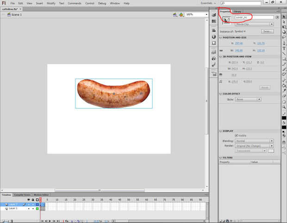Select the Selection arrow tool
This screenshot has height=223, width=287.
click(x=284, y=17)
